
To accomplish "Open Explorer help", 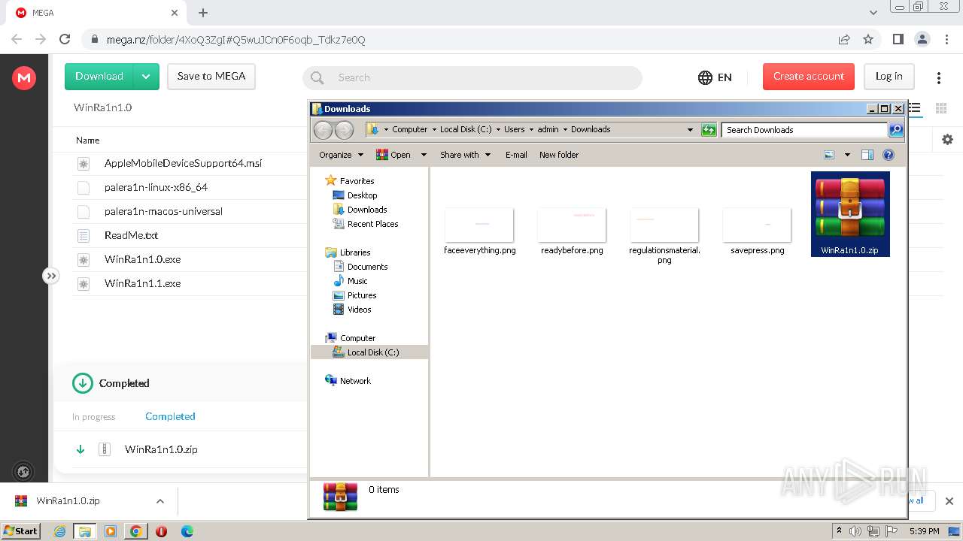I will 889,155.
